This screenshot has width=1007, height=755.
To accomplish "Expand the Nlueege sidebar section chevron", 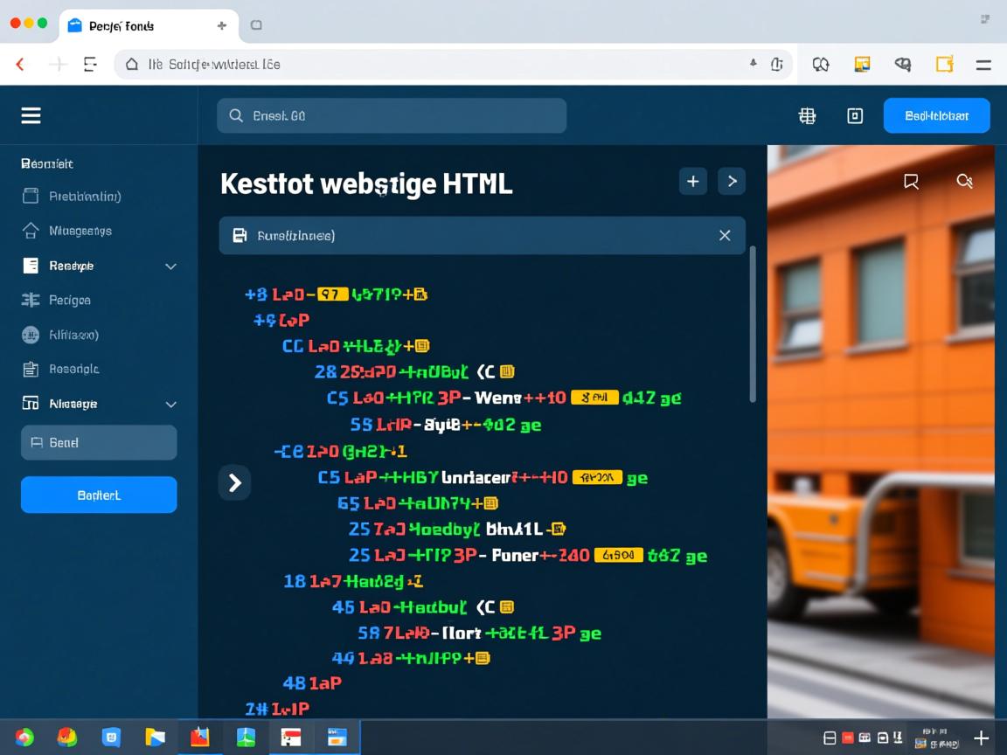I will coord(170,404).
